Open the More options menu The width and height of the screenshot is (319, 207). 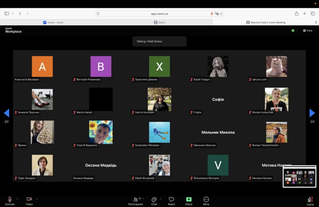tap(206, 201)
